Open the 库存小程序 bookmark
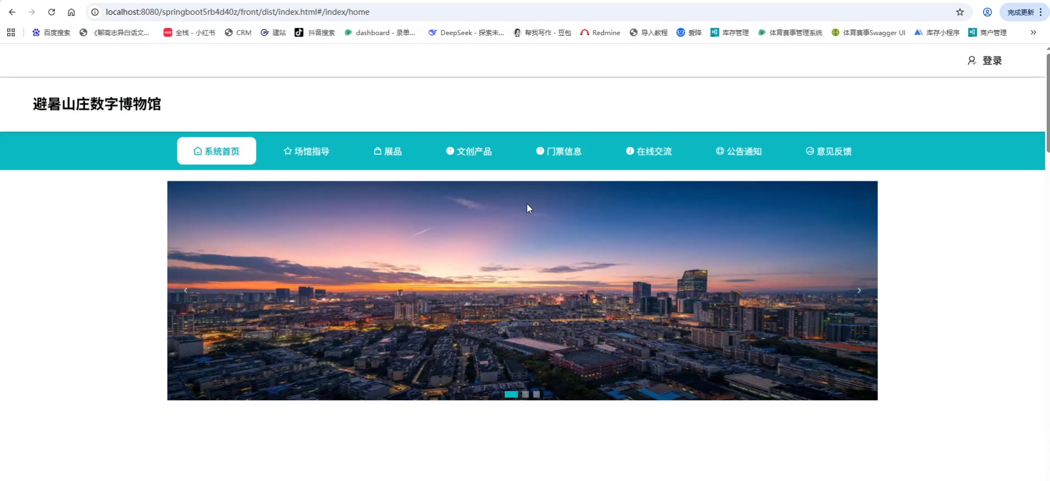 [x=937, y=32]
